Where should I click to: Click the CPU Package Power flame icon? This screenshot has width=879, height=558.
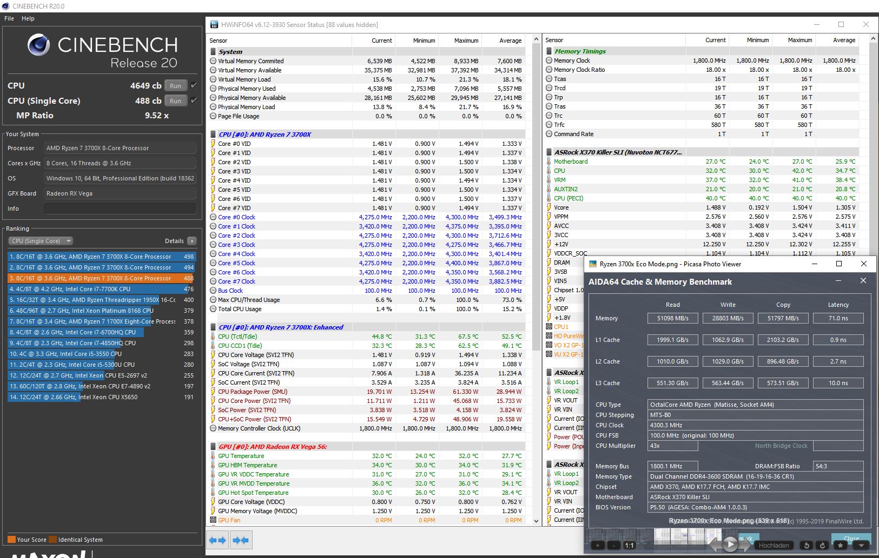(213, 392)
